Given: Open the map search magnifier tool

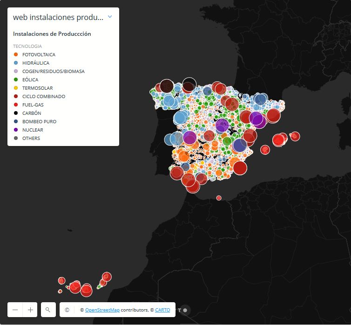Looking at the screenshot, I should pyautogui.click(x=48, y=310).
